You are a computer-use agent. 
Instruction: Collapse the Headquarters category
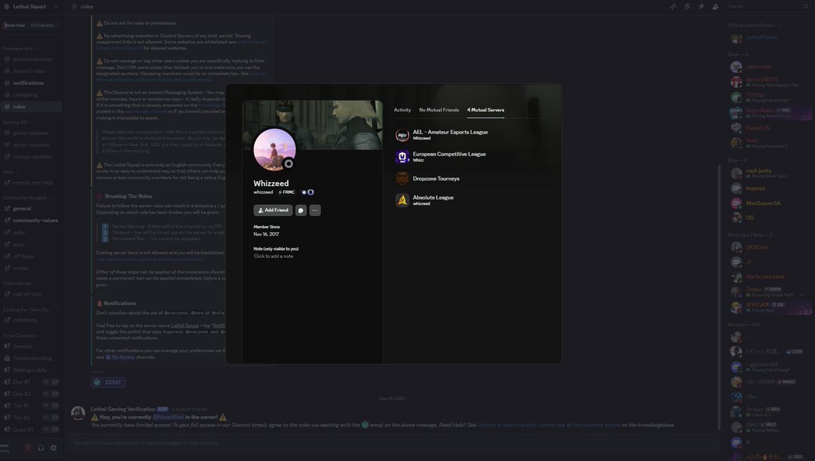coord(20,49)
